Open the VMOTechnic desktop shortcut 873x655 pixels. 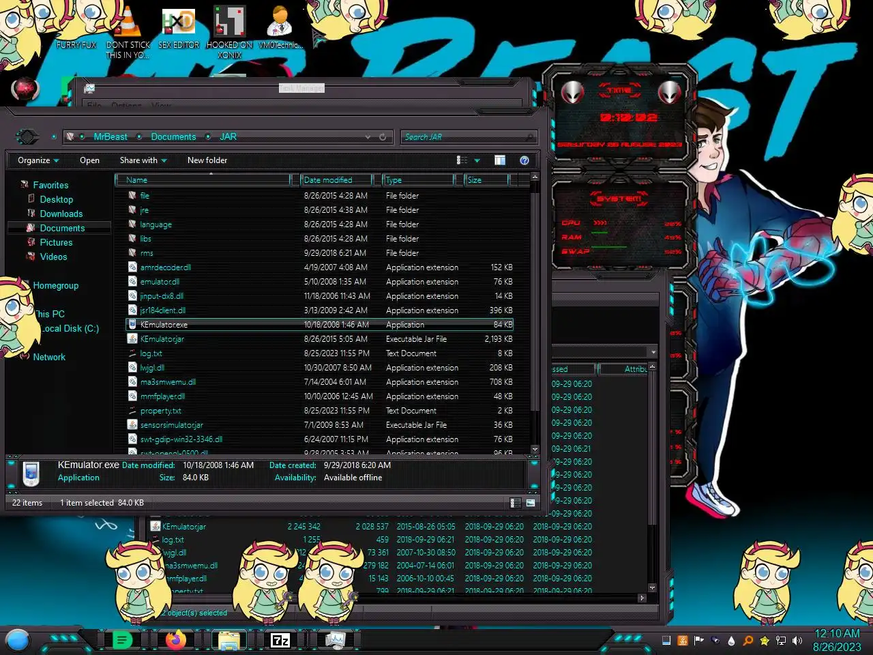(280, 23)
